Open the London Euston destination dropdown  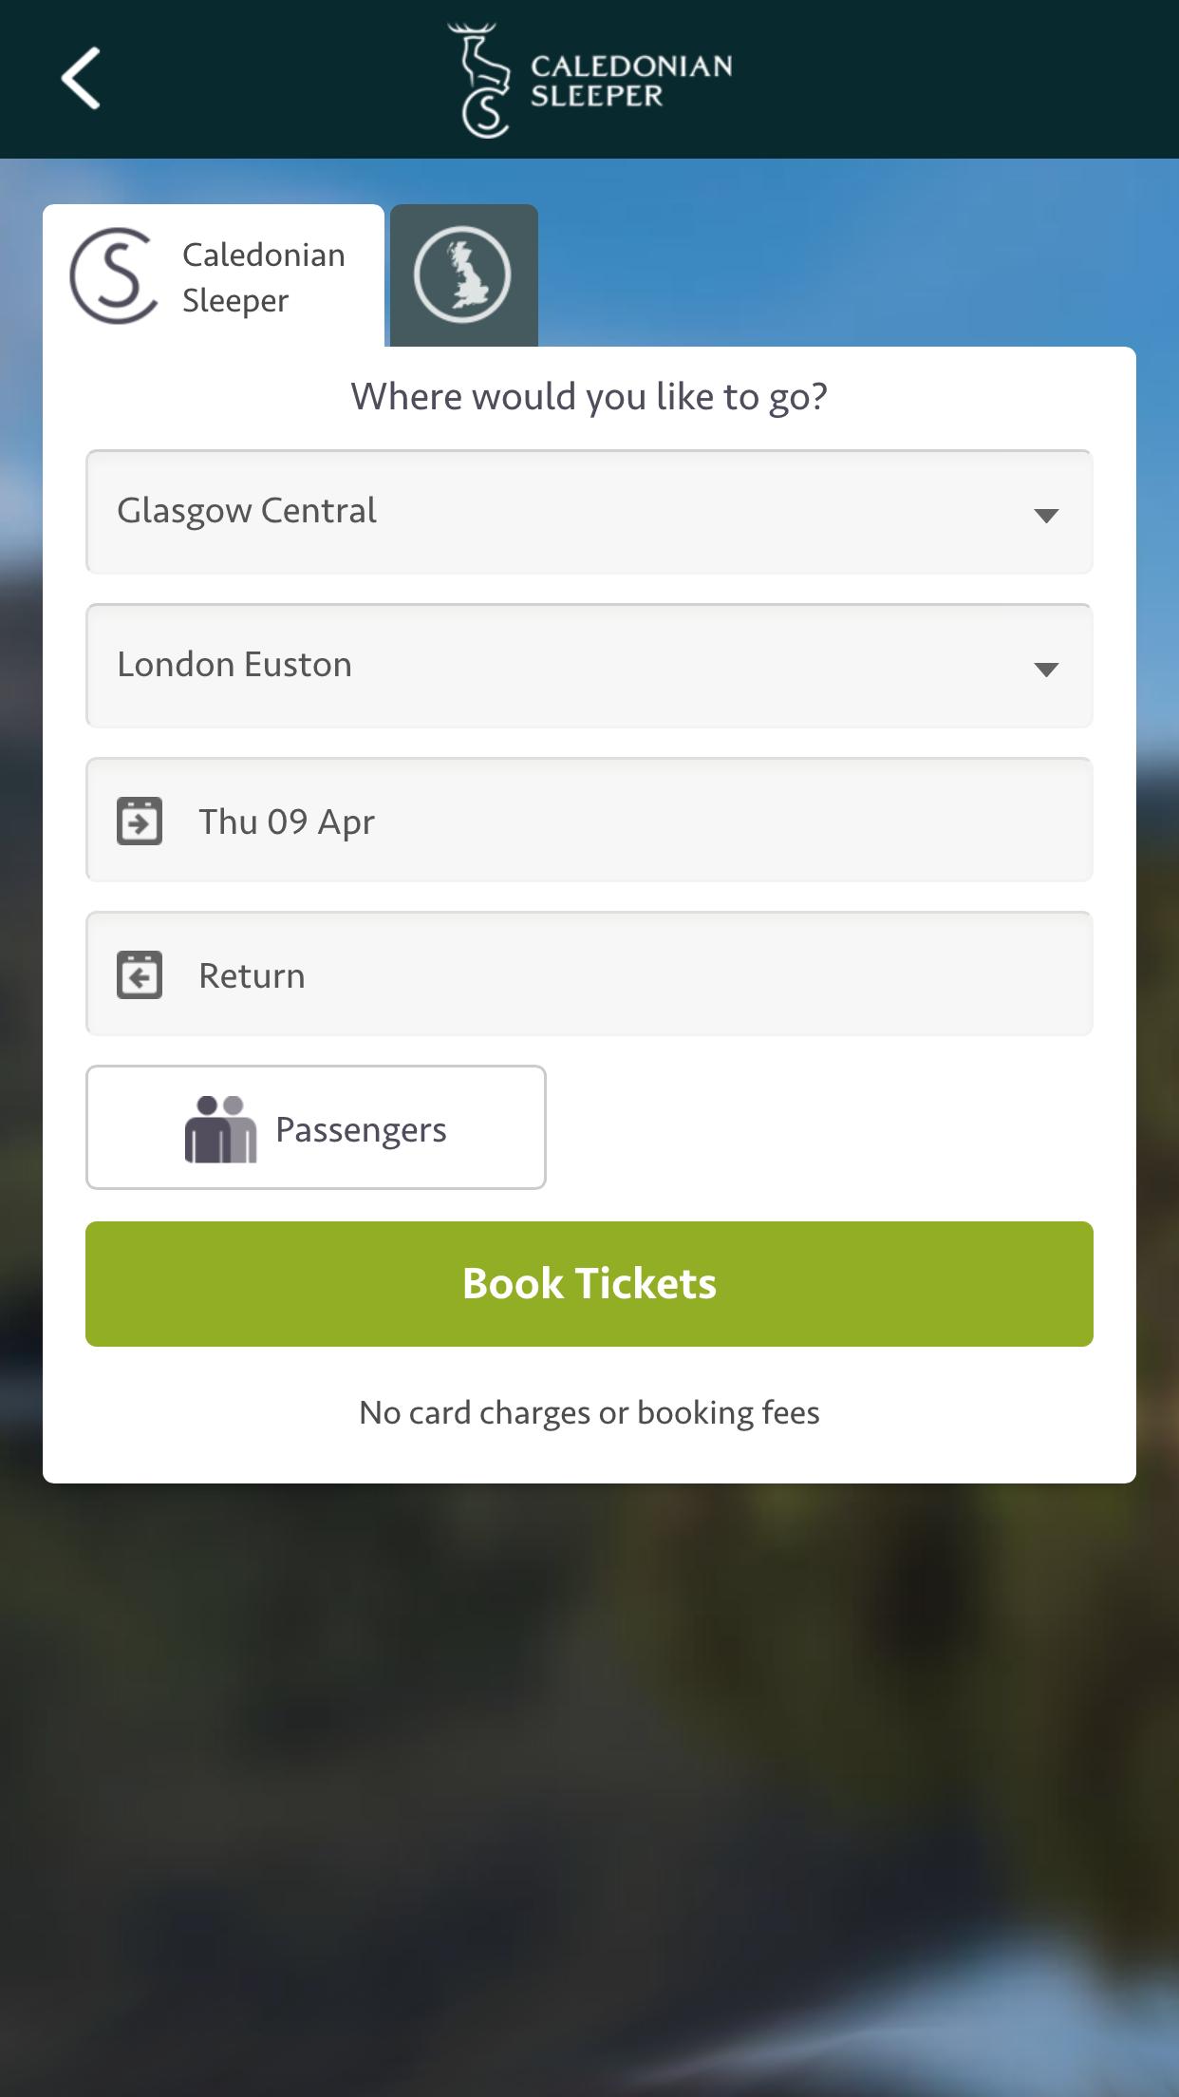tap(589, 665)
